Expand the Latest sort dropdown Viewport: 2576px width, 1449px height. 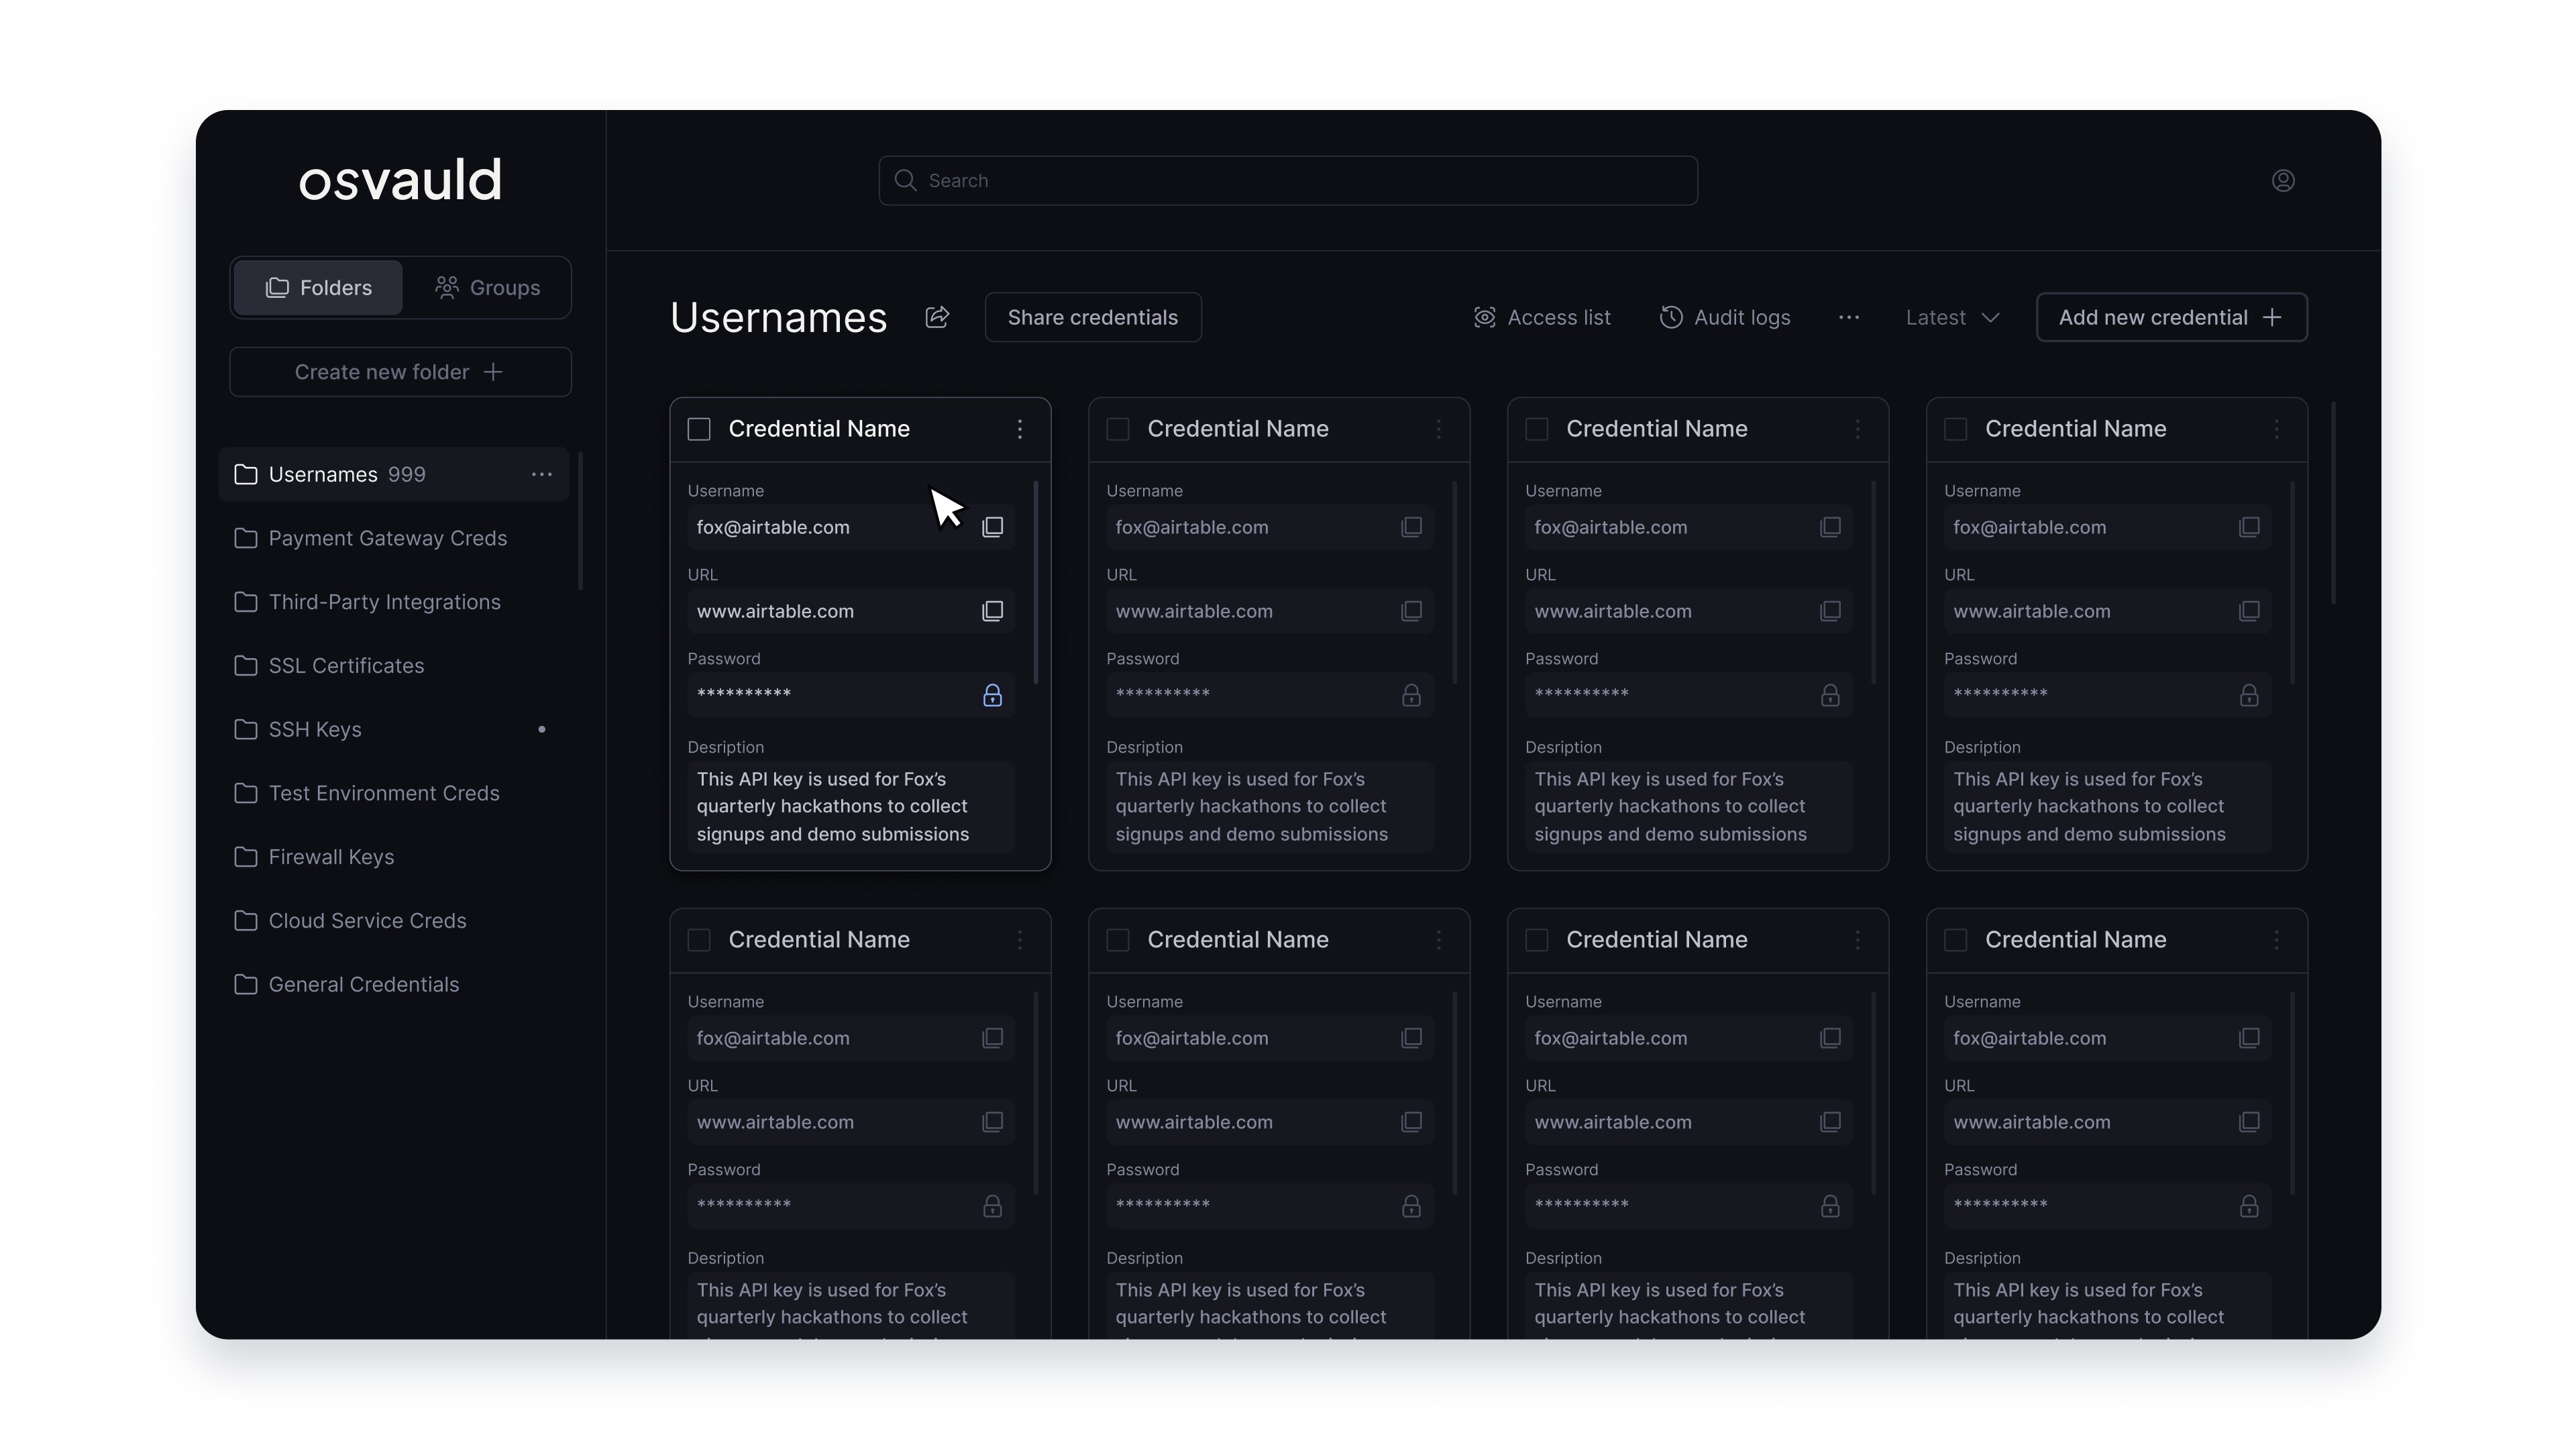point(1952,317)
